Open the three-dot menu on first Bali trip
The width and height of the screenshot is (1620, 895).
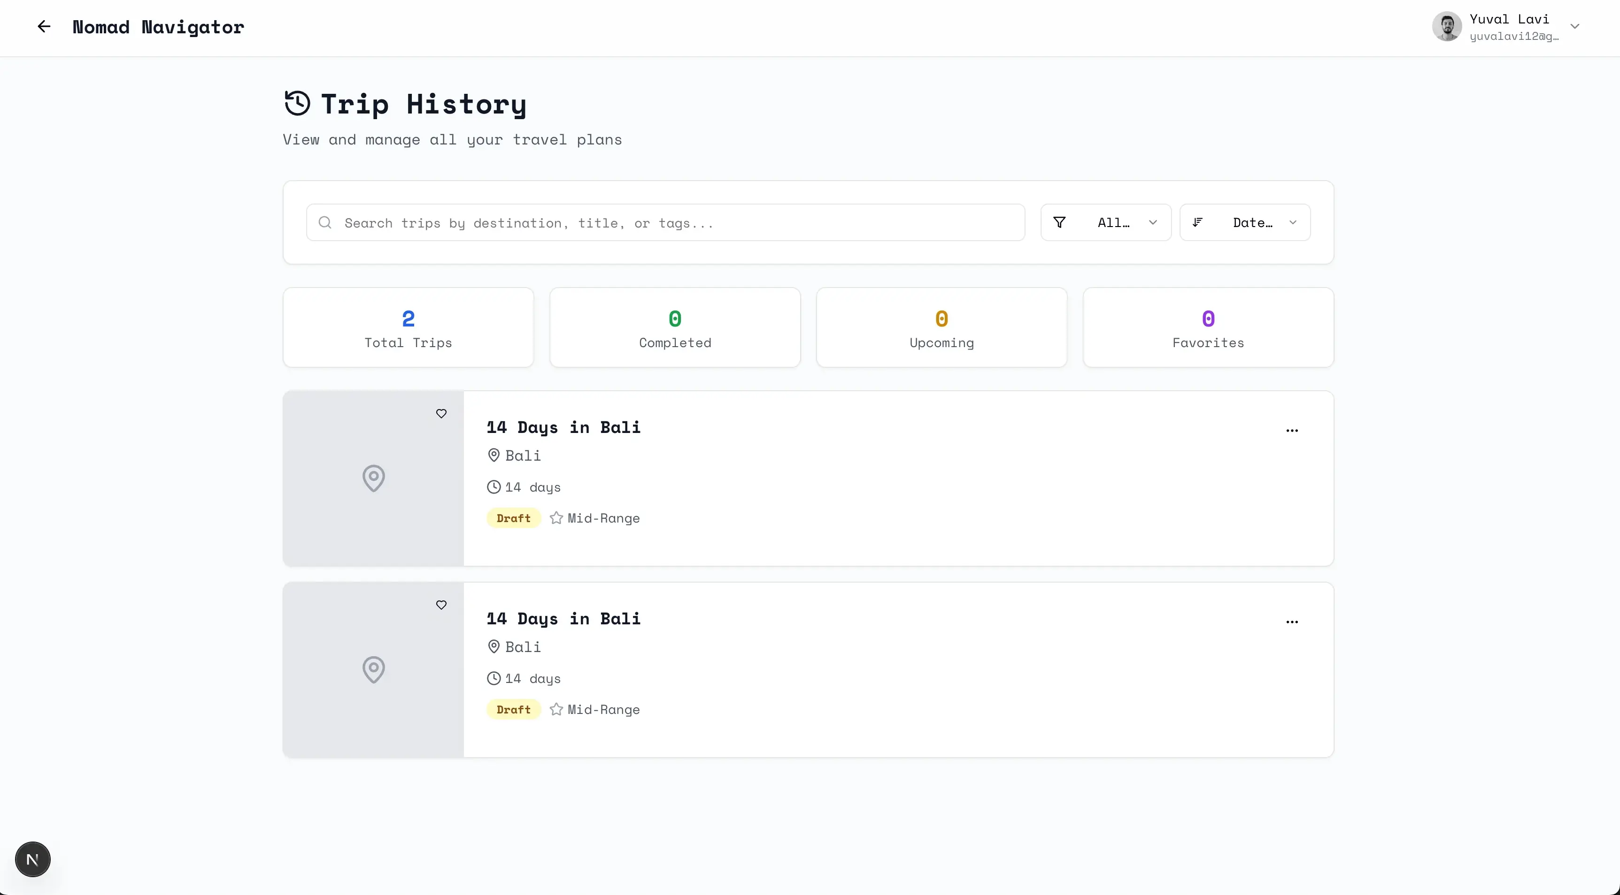pos(1292,431)
